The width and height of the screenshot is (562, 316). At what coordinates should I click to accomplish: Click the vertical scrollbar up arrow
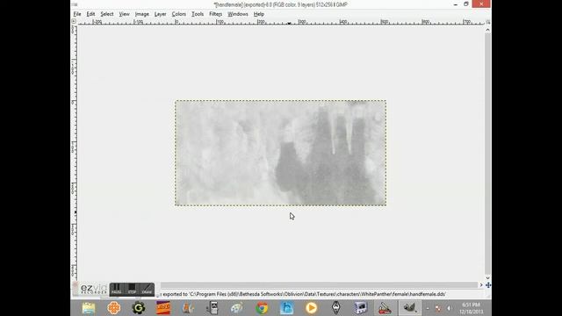point(488,30)
